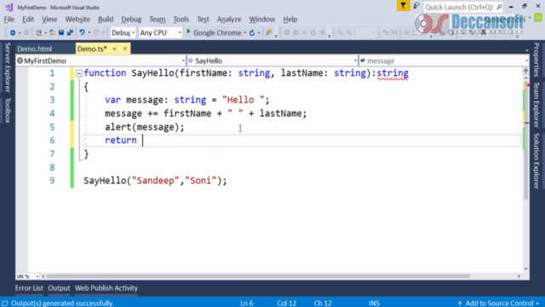Click the Add to Source Control arrow icon

tap(460, 304)
